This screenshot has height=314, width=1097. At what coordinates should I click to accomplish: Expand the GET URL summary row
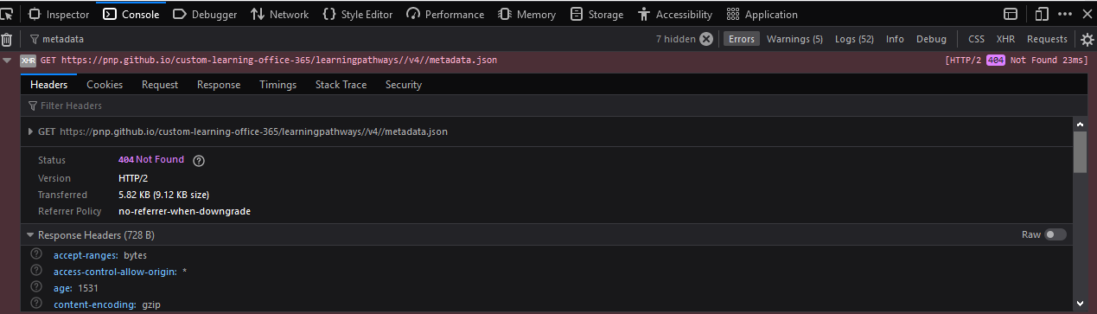(30, 131)
